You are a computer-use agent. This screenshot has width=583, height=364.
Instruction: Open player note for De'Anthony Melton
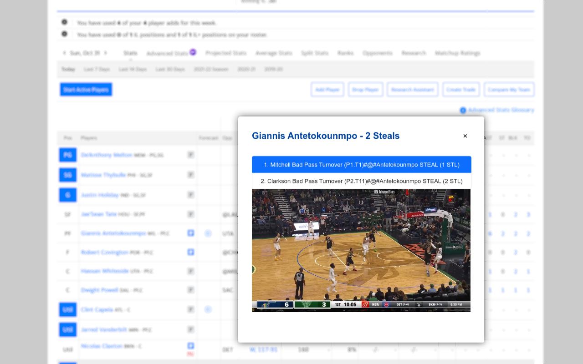click(x=191, y=155)
